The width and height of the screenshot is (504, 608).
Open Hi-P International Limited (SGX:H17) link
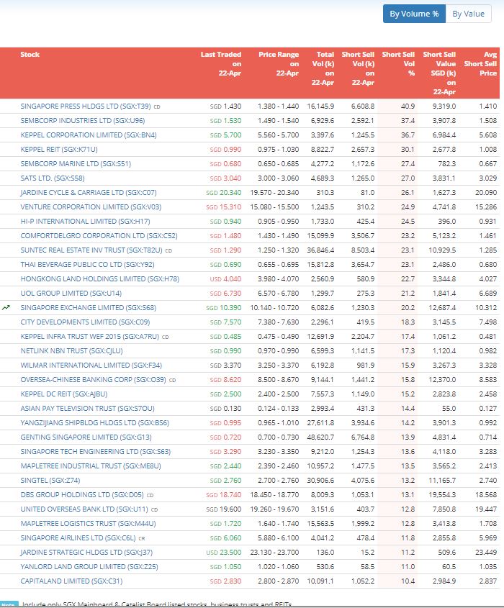[x=85, y=221]
